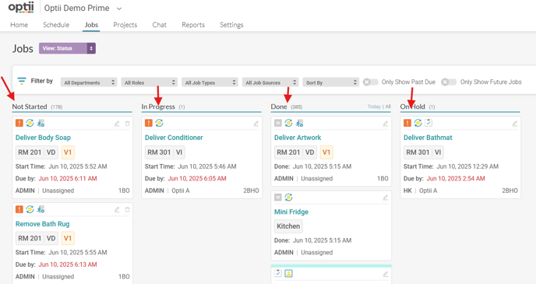
Task: Open the Schedule tab
Action: [56, 25]
